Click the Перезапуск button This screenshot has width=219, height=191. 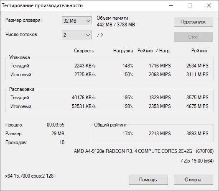194,22
